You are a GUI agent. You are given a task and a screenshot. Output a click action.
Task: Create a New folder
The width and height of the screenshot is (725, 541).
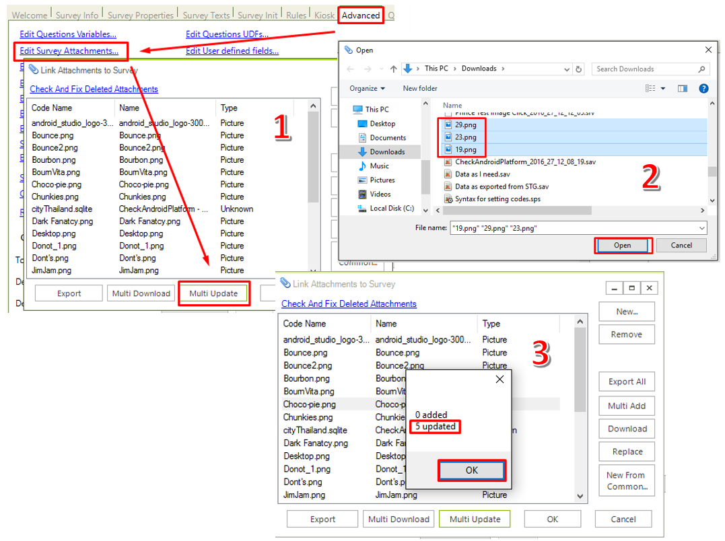tap(420, 88)
